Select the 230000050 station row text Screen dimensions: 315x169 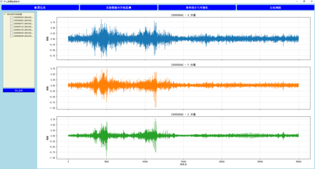click(23, 18)
